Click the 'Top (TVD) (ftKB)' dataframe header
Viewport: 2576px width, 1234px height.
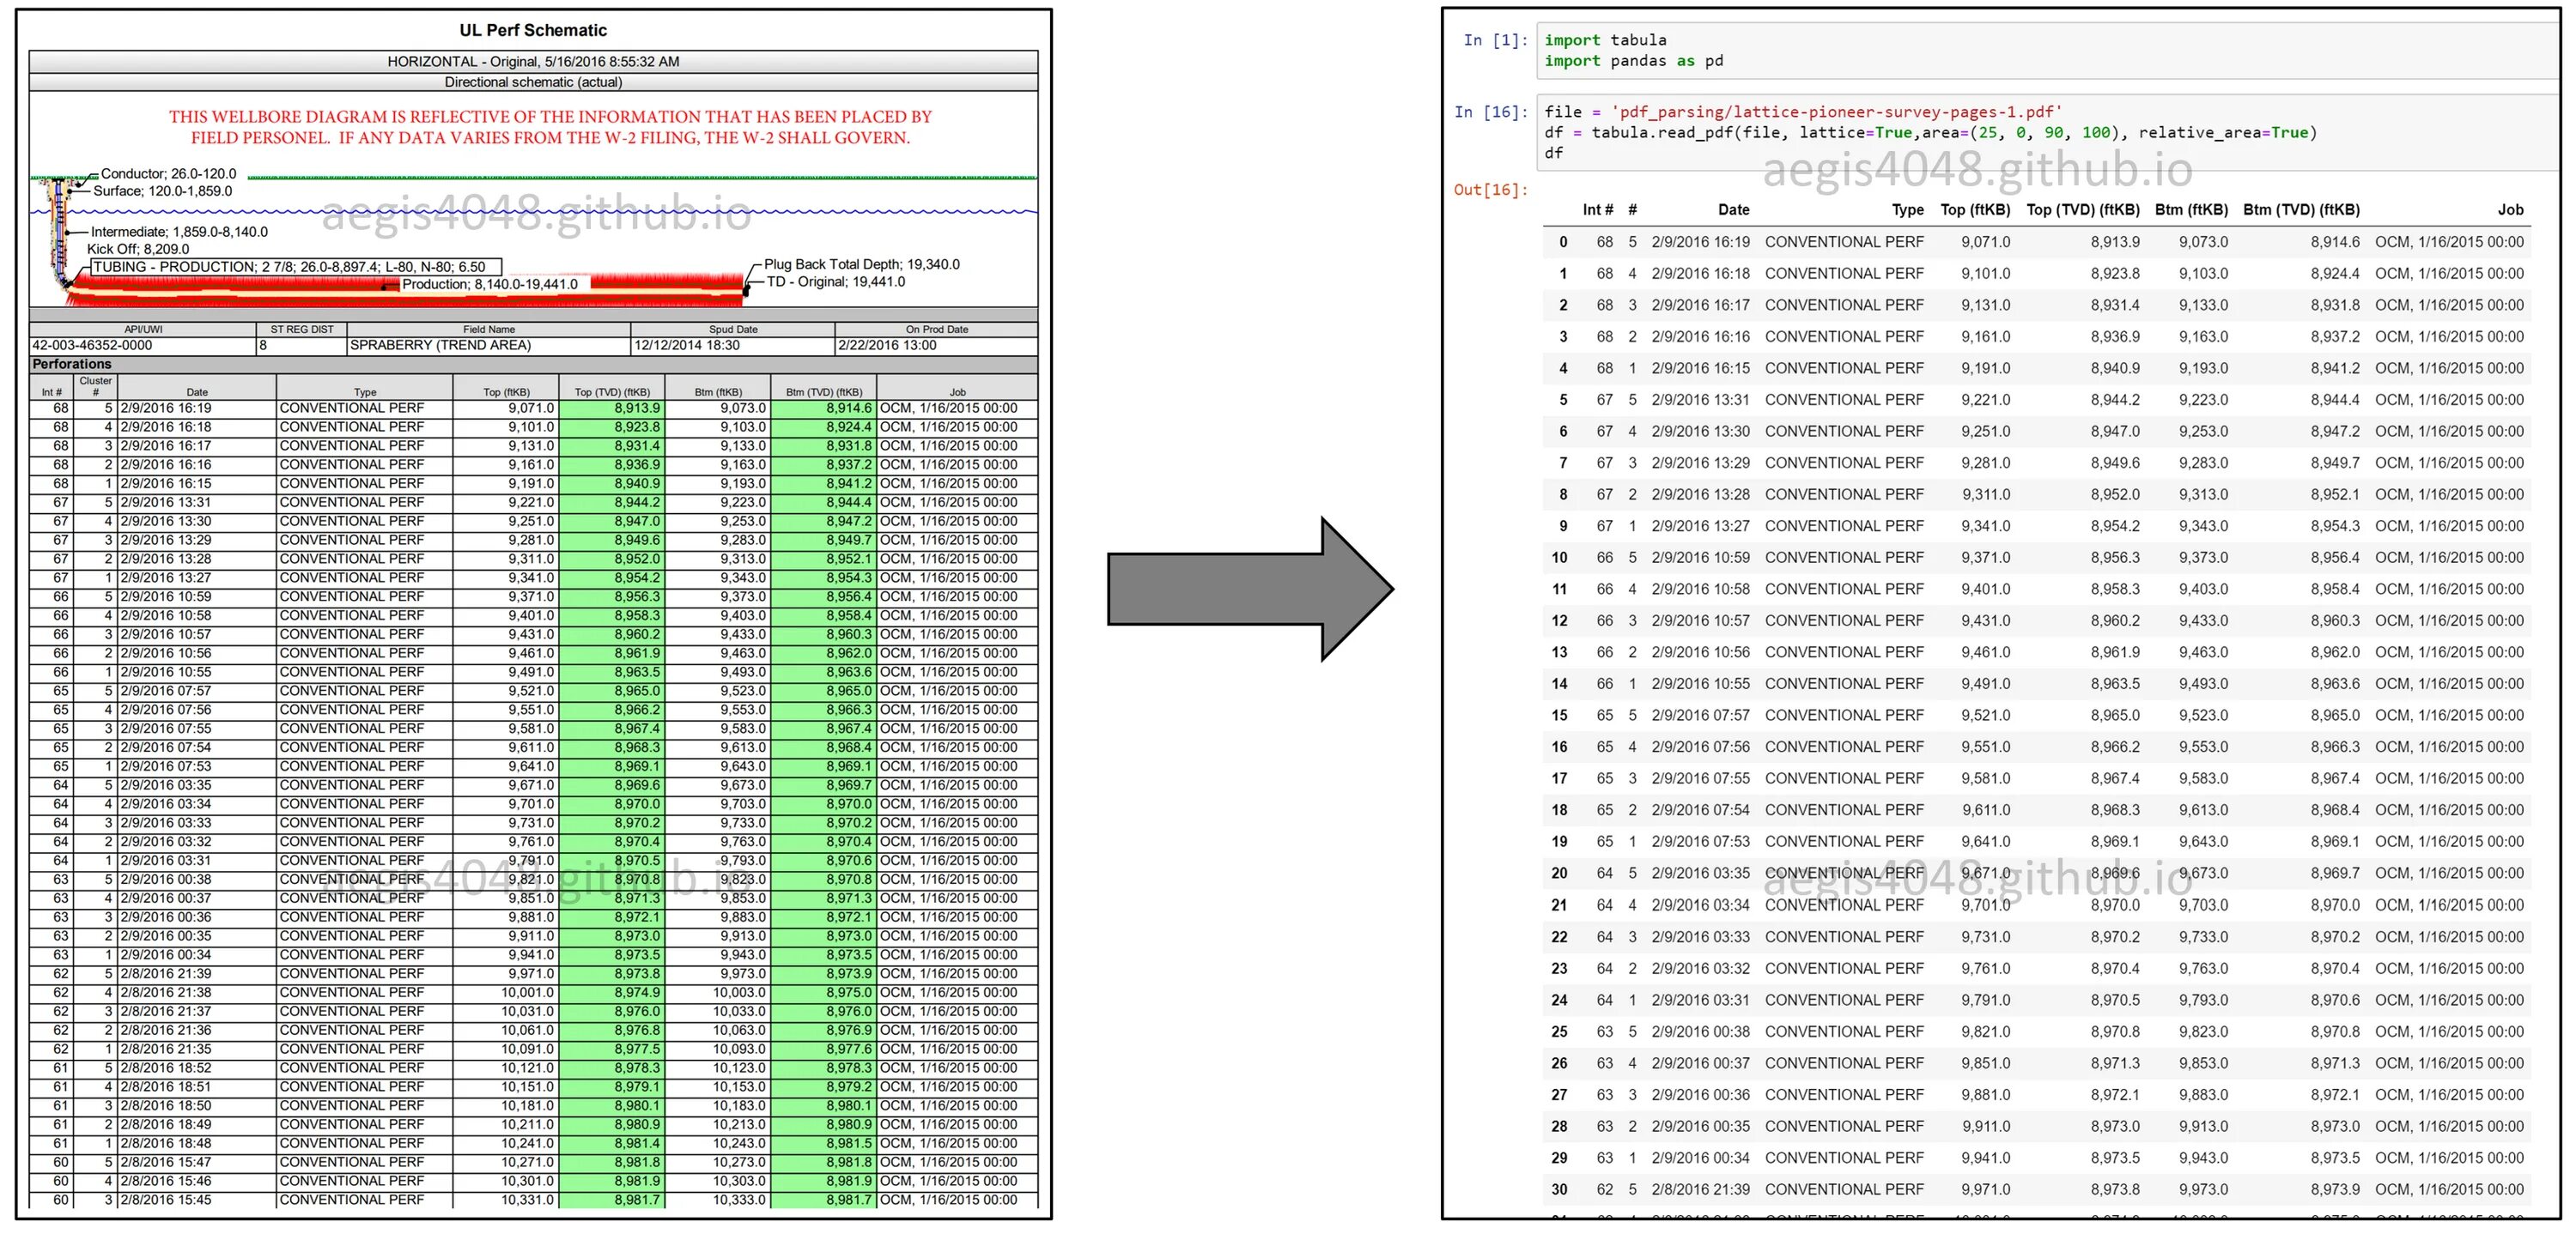coord(2082,210)
